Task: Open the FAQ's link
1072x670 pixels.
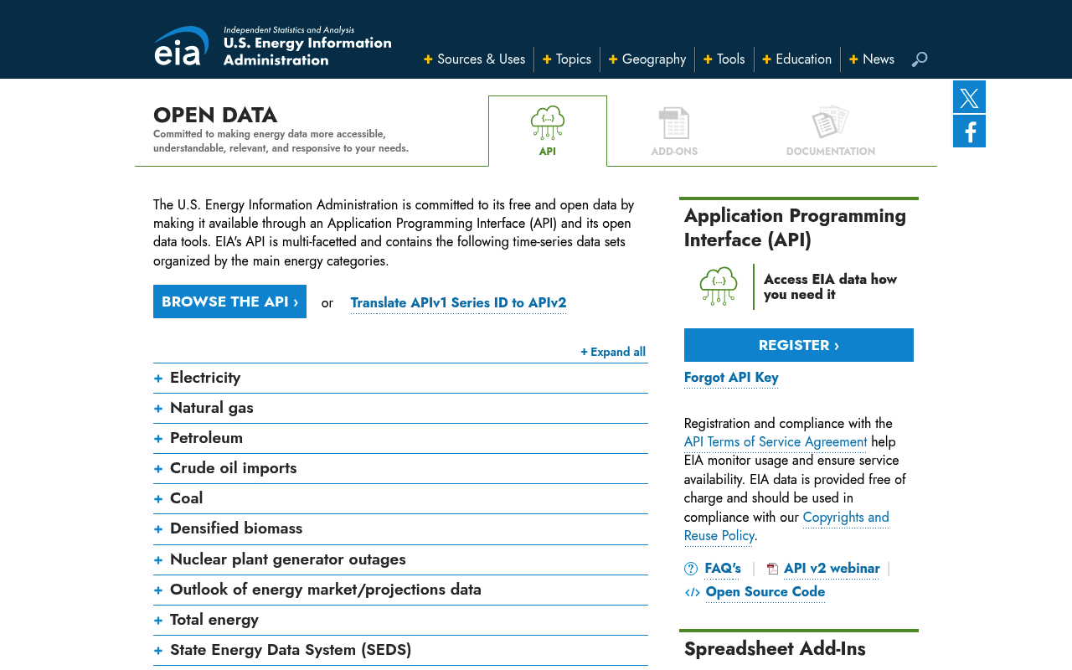Action: click(x=723, y=569)
